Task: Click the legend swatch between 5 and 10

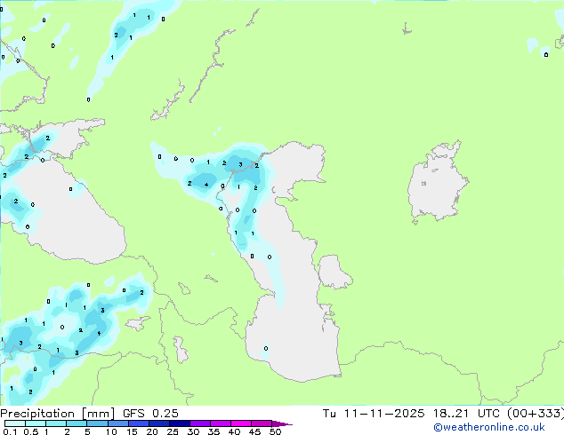Action: tap(97, 423)
